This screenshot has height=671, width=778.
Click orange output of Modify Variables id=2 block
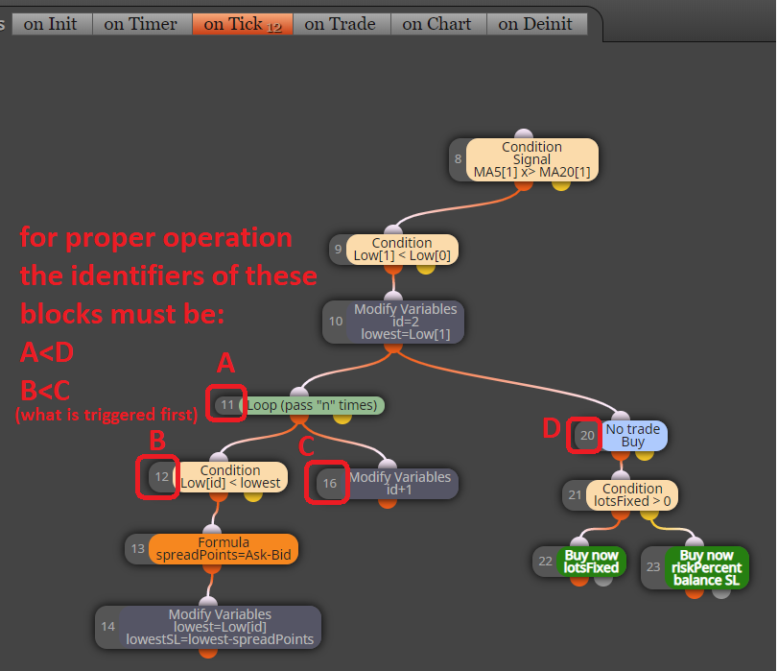click(x=393, y=347)
